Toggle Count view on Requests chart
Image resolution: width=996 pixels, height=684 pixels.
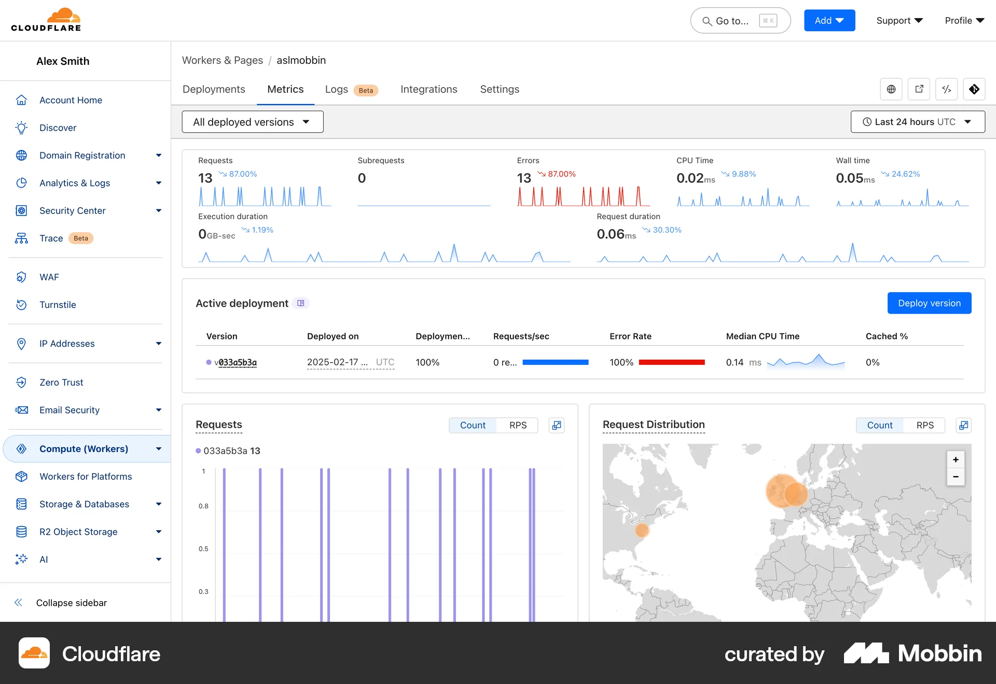tap(473, 425)
